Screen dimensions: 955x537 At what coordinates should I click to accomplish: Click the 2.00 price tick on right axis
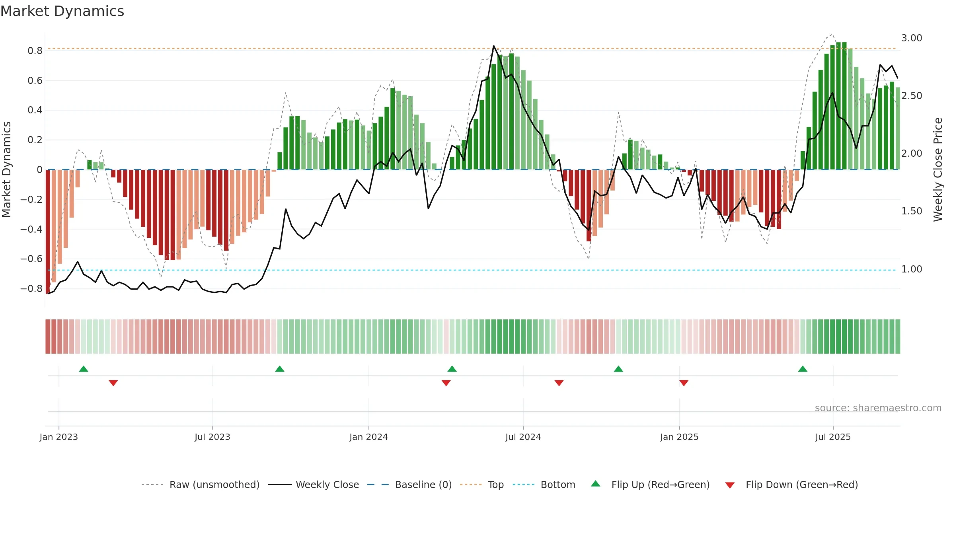912,154
